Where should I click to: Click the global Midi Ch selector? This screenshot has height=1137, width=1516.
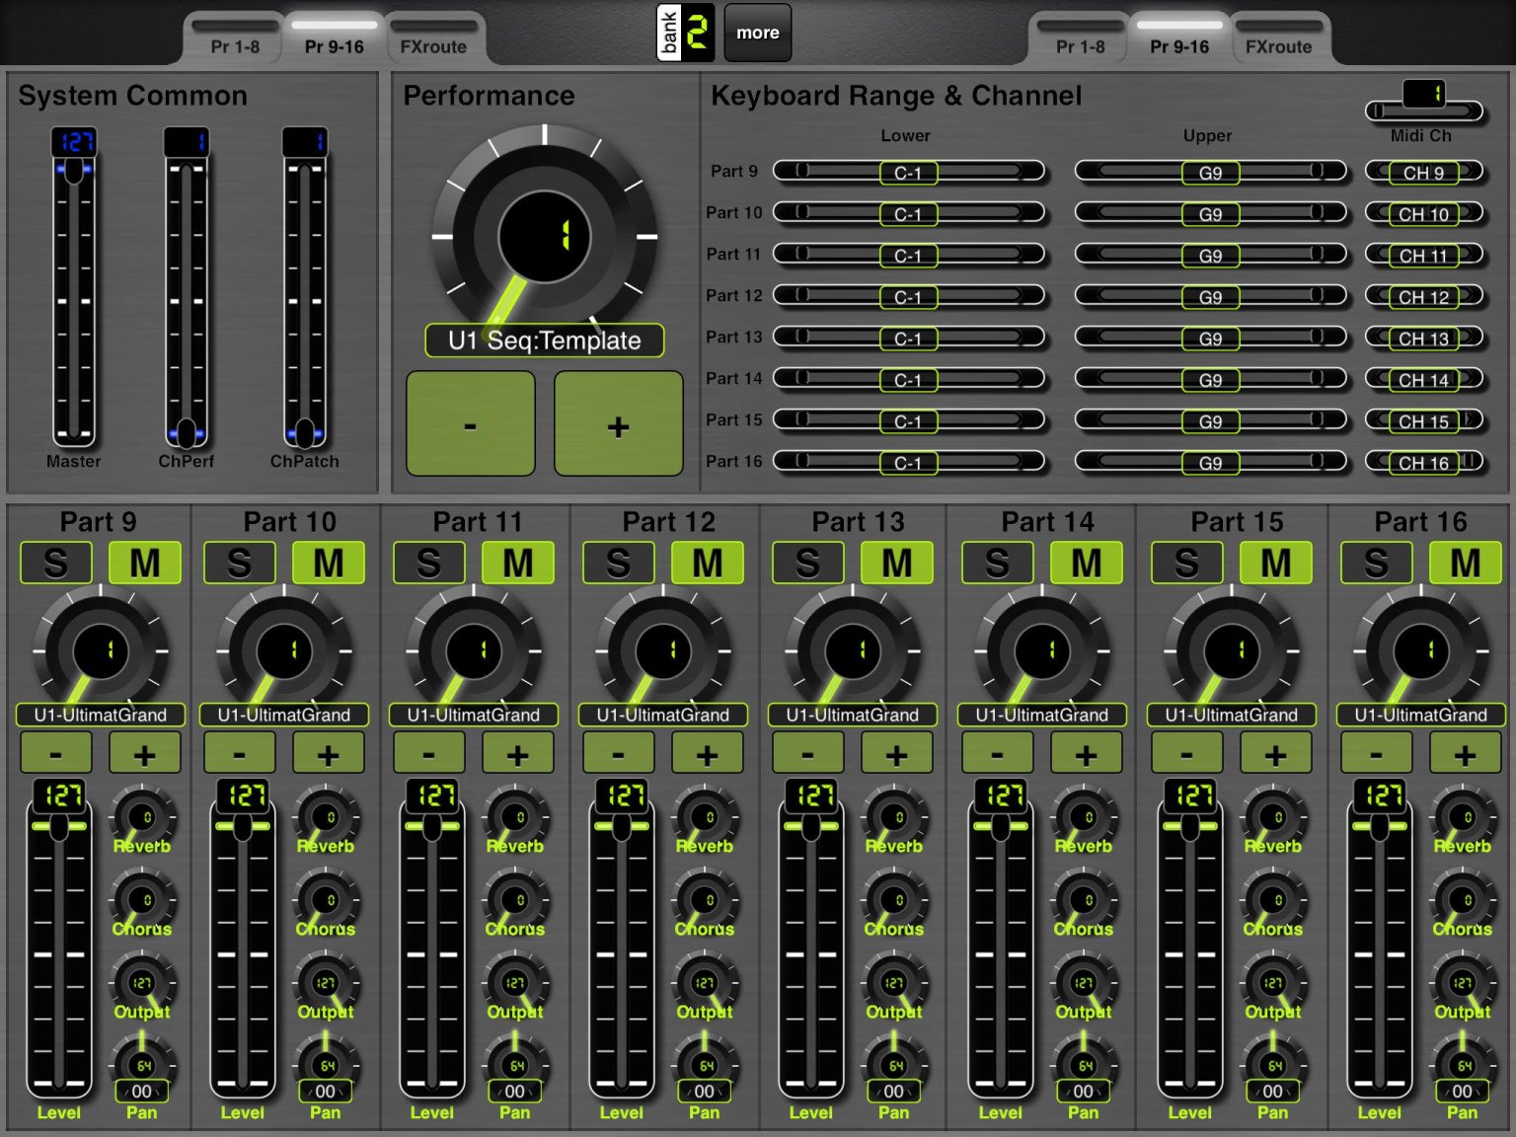click(1424, 102)
